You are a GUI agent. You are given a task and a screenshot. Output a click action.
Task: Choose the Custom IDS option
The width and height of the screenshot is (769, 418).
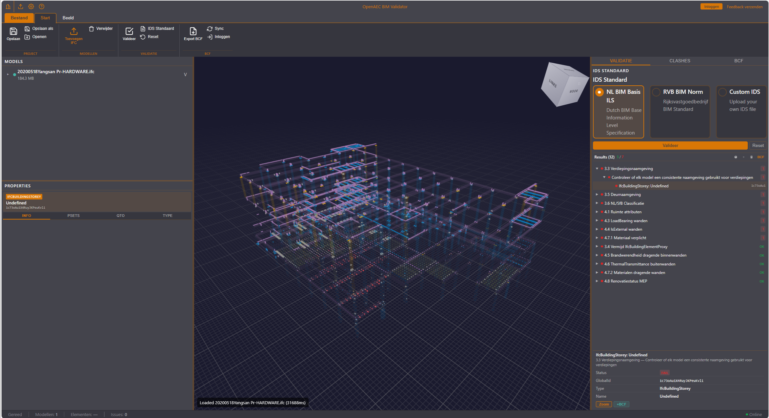coord(722,92)
